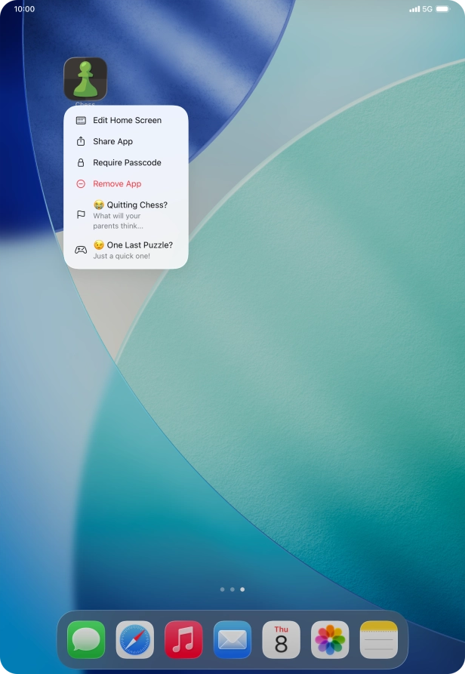Image resolution: width=465 pixels, height=674 pixels.
Task: Launch the Photos app from dock
Action: tap(330, 640)
